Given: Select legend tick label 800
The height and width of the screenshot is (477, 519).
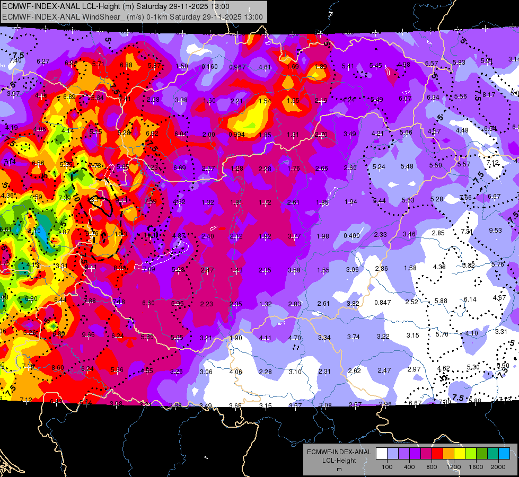Looking at the screenshot, I should [432, 467].
